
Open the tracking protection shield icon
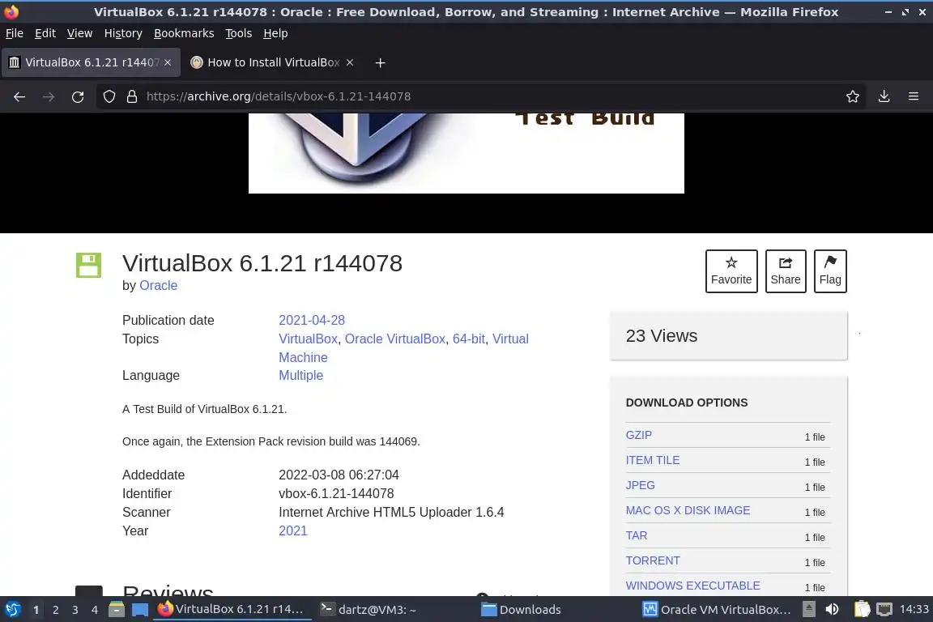(x=109, y=96)
